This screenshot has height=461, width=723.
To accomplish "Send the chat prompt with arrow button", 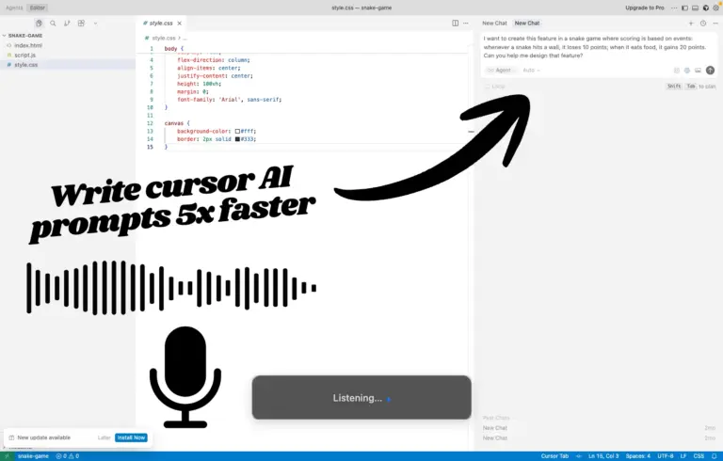I will click(710, 70).
